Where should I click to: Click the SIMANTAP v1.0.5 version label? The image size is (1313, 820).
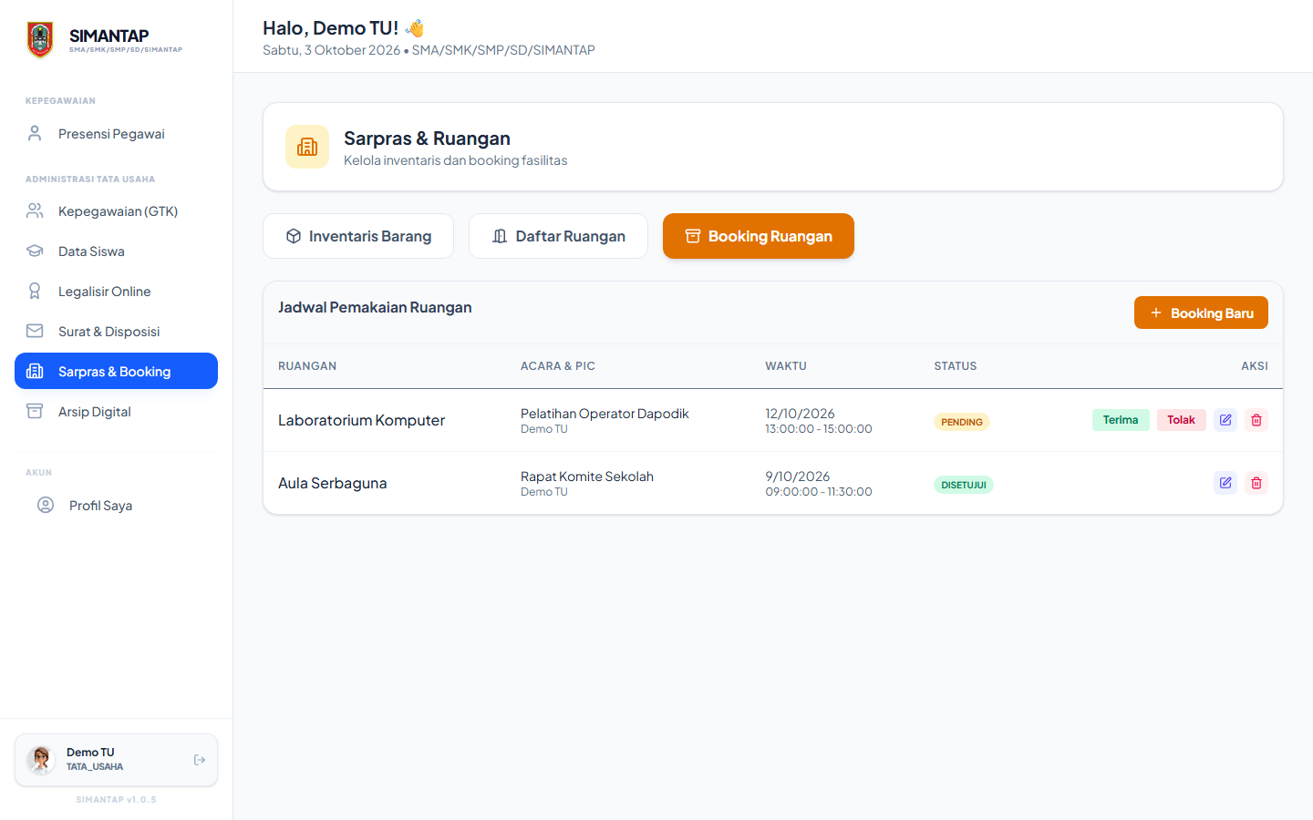[116, 800]
